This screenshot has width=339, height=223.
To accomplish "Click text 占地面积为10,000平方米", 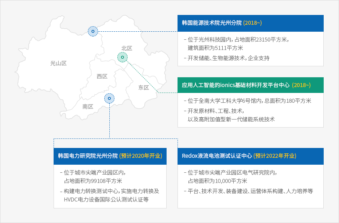I will (x=217, y=181).
